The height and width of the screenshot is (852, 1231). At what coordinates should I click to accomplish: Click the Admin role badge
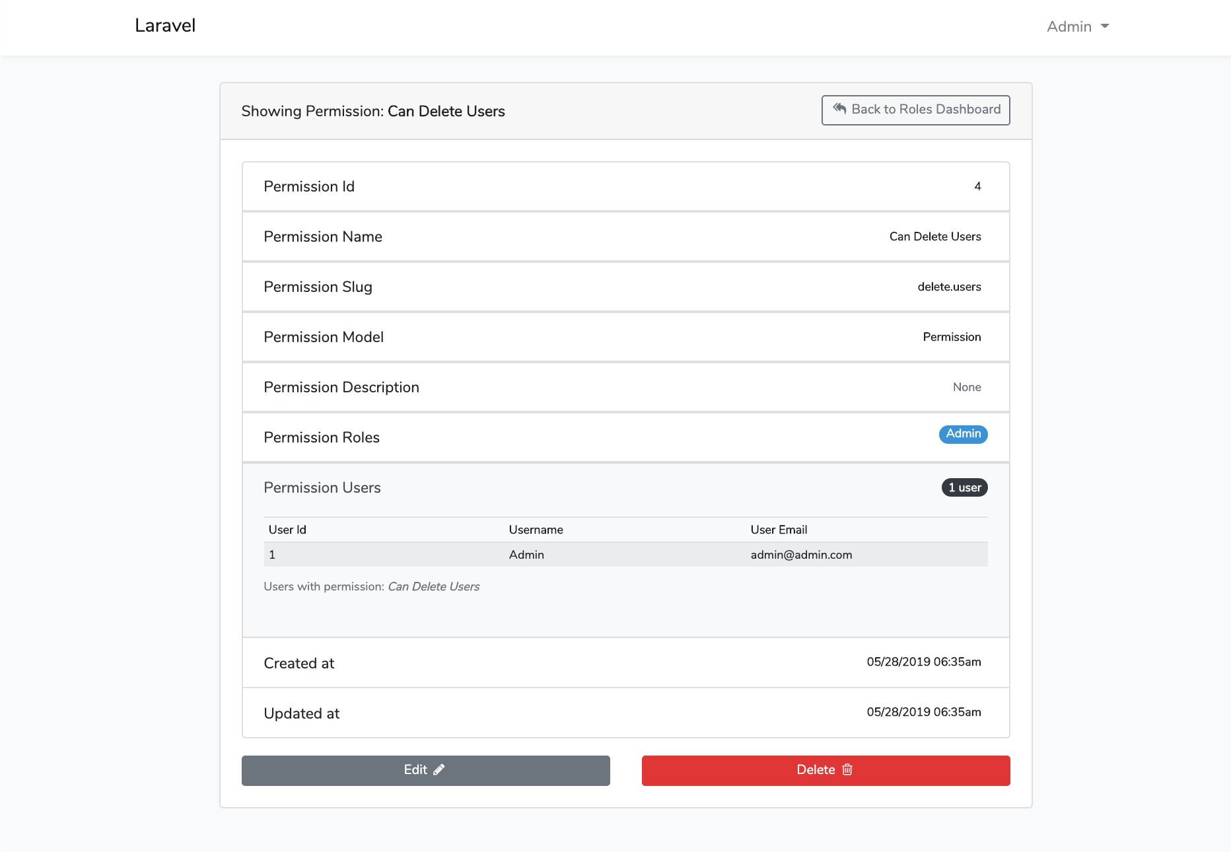[963, 434]
